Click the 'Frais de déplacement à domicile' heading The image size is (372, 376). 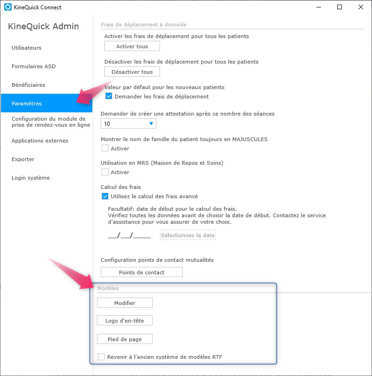[144, 25]
